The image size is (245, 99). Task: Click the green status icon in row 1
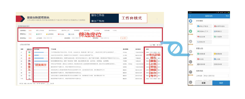point(29,52)
